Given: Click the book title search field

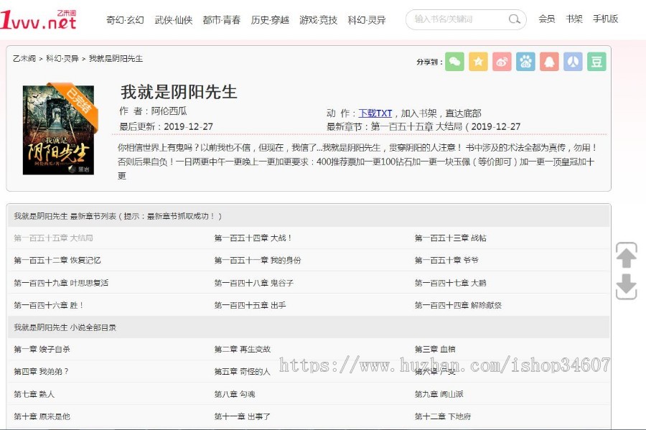Looking at the screenshot, I should pyautogui.click(x=457, y=19).
